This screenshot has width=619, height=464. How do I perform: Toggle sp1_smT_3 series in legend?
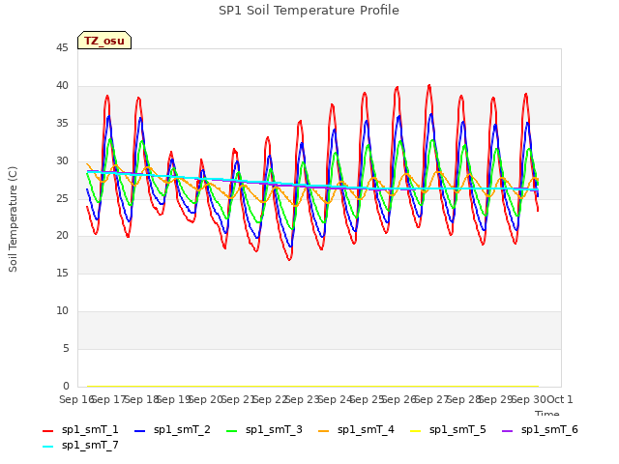(264, 429)
